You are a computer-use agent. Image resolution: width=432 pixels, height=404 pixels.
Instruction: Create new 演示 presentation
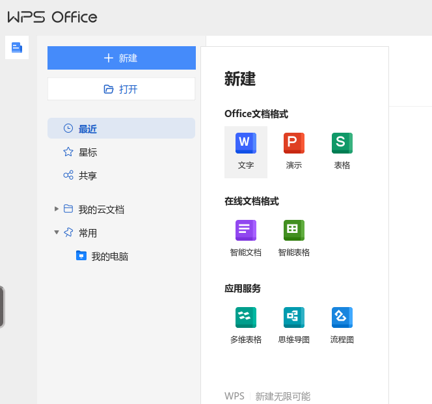point(294,152)
